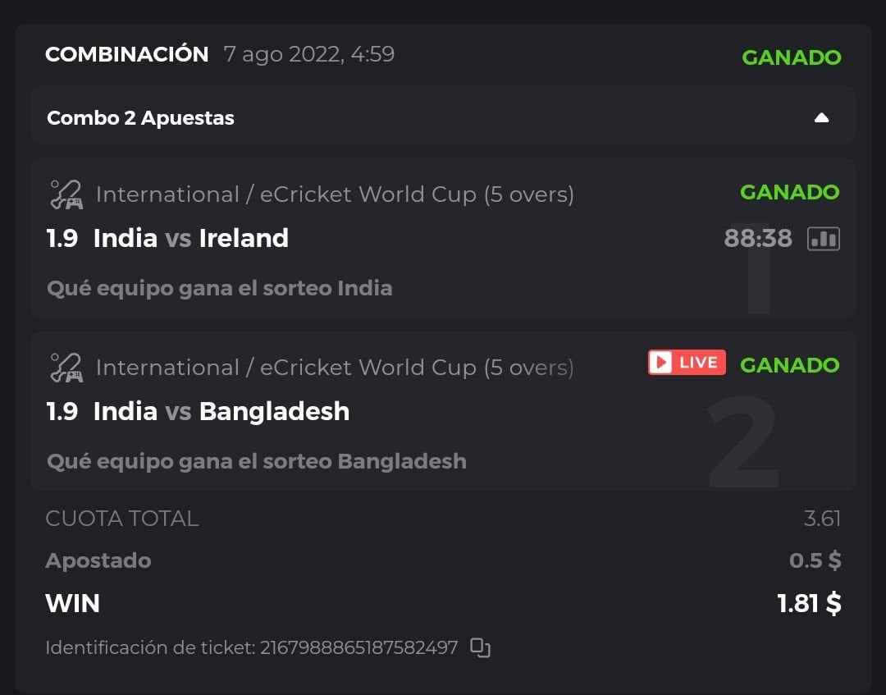Viewport: 886px width, 695px height.
Task: Click the total odds value 3.61
Action: 822,519
